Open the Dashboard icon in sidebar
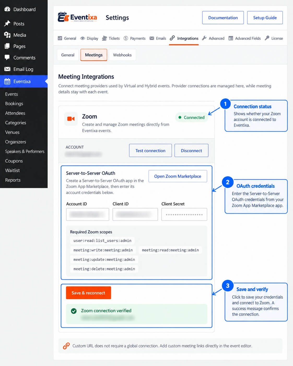Viewport: 293px width, 366px height. (x=7, y=9)
